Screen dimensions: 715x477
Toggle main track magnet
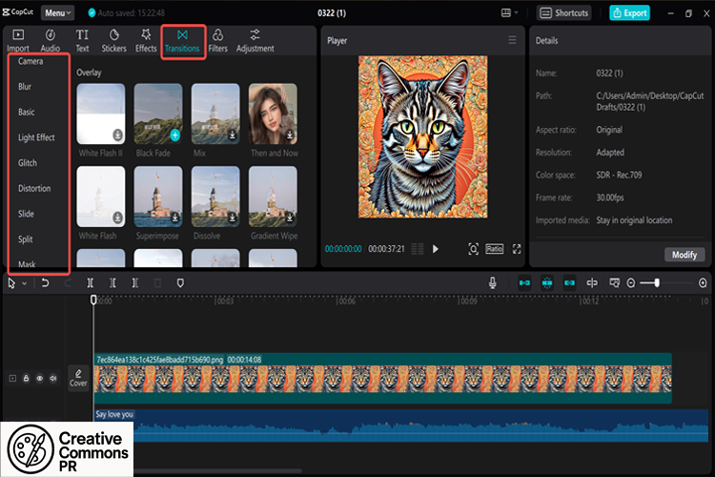pos(525,283)
